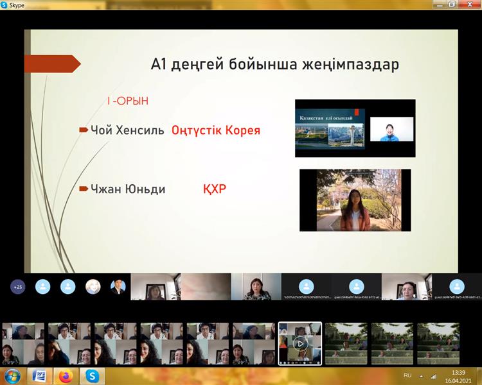Select the guest544ba participant avatar tile

(x=357, y=287)
